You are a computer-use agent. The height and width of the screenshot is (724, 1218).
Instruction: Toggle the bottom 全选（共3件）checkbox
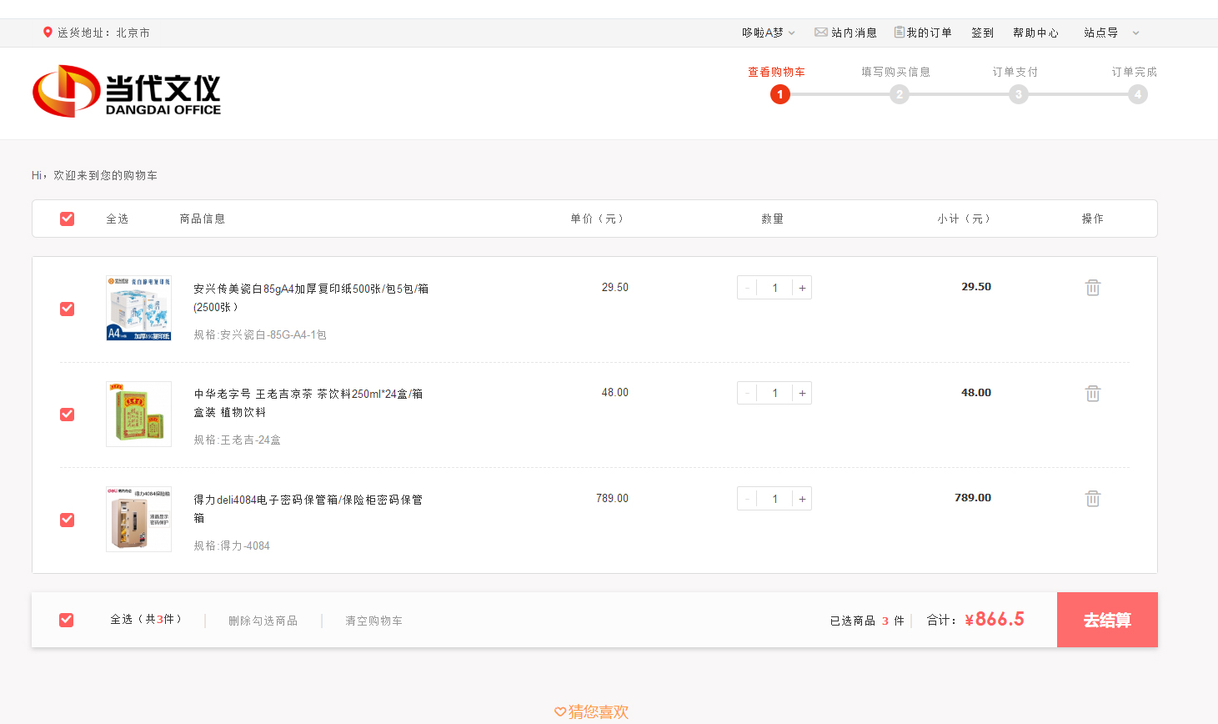(67, 620)
